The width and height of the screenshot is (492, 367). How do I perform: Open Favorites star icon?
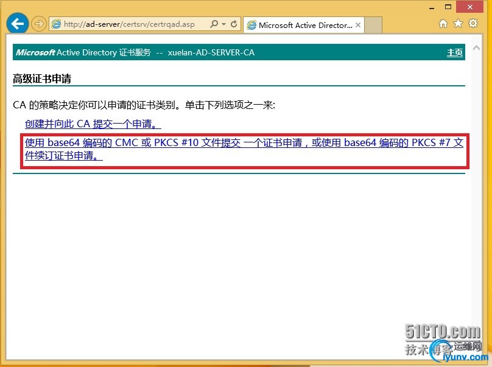(458, 23)
